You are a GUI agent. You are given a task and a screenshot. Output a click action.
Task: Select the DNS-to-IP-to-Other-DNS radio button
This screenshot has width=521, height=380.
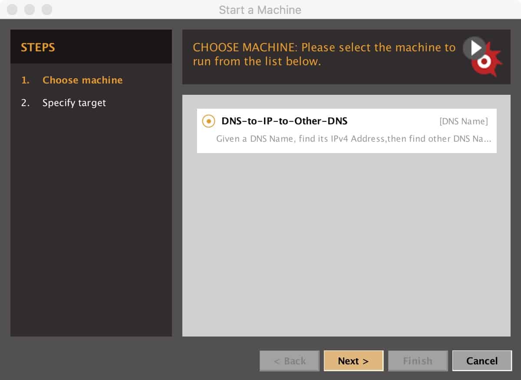click(209, 121)
